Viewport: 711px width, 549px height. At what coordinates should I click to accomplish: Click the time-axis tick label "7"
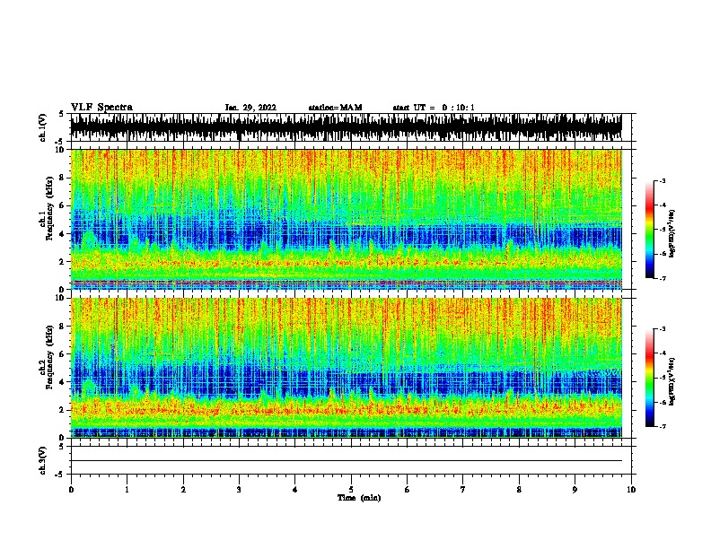pos(463,490)
